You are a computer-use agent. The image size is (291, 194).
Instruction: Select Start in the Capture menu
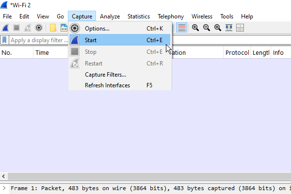(120, 40)
